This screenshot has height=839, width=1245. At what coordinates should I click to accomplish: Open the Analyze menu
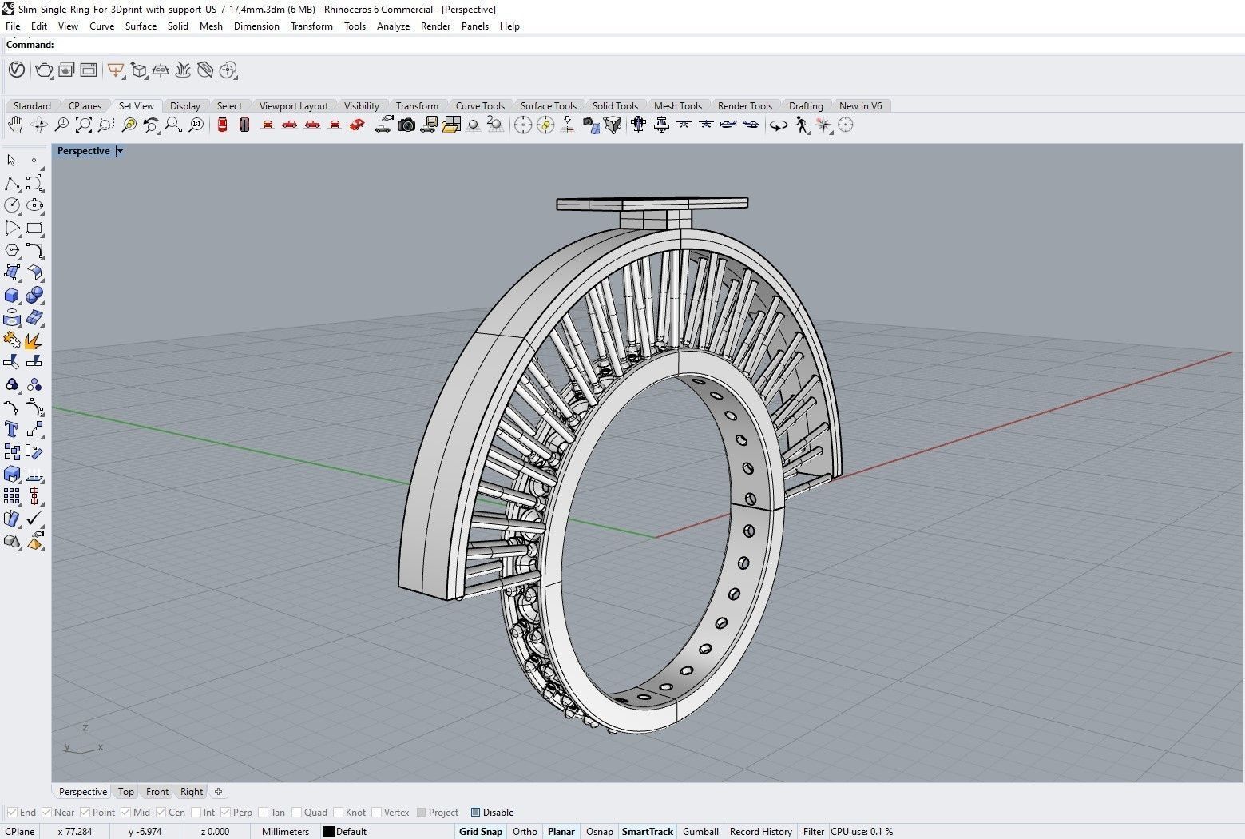tap(393, 26)
